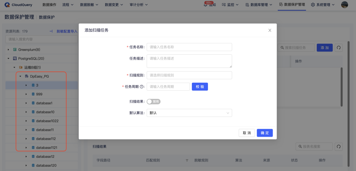This screenshot has height=171, width=356.
Task: Collapse the PostgreSQL(20) tree node
Action: click(x=8, y=59)
